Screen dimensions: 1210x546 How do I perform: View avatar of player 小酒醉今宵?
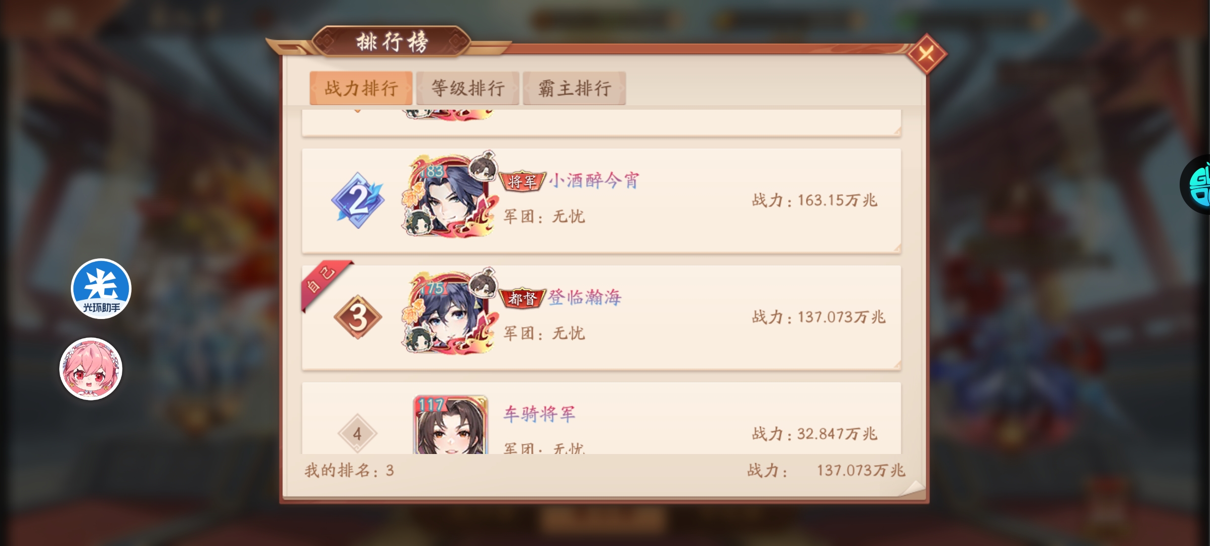tap(449, 195)
